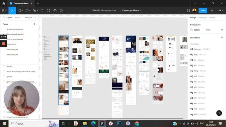
Task: Open File Explorer from the taskbar
Action: coord(85,123)
